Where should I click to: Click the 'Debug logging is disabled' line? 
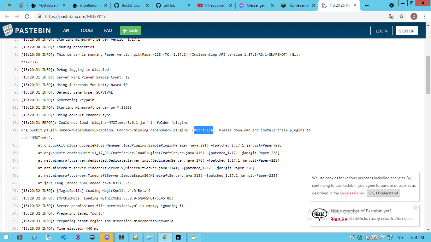coord(65,70)
